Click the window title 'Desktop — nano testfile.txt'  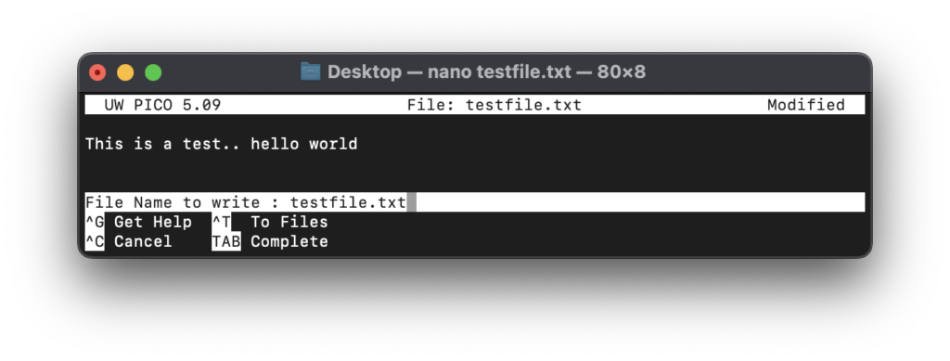[449, 72]
